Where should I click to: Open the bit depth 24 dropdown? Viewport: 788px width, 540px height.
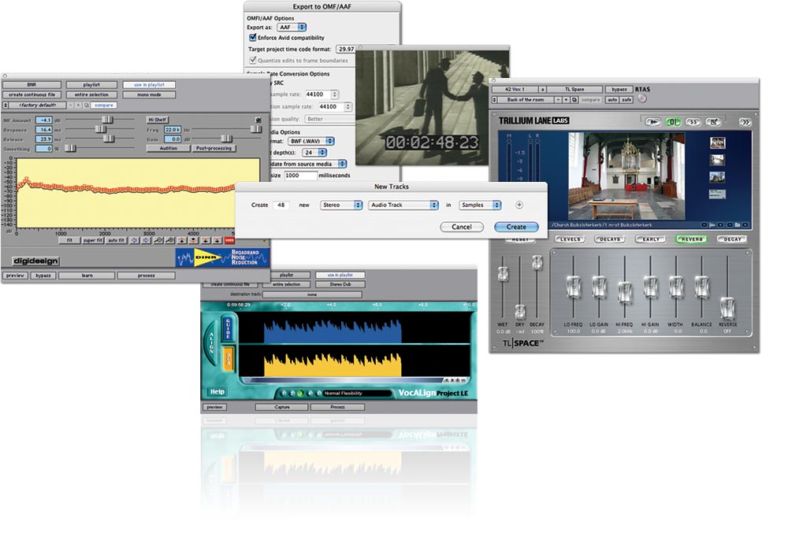pyautogui.click(x=314, y=152)
